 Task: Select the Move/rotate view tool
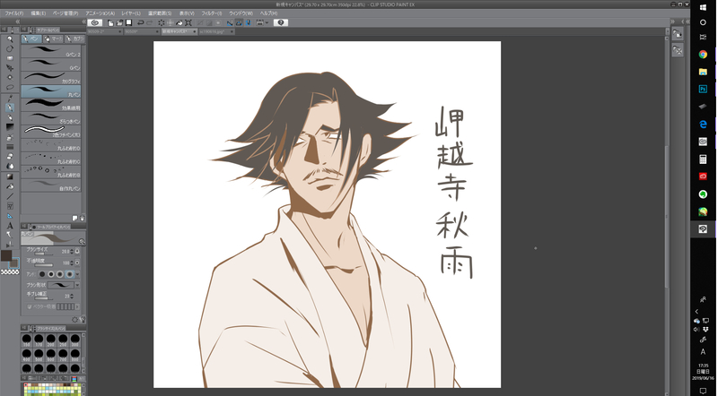10,49
